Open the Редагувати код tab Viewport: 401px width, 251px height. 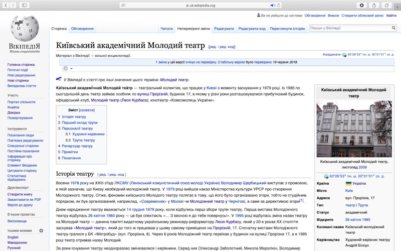[252, 29]
